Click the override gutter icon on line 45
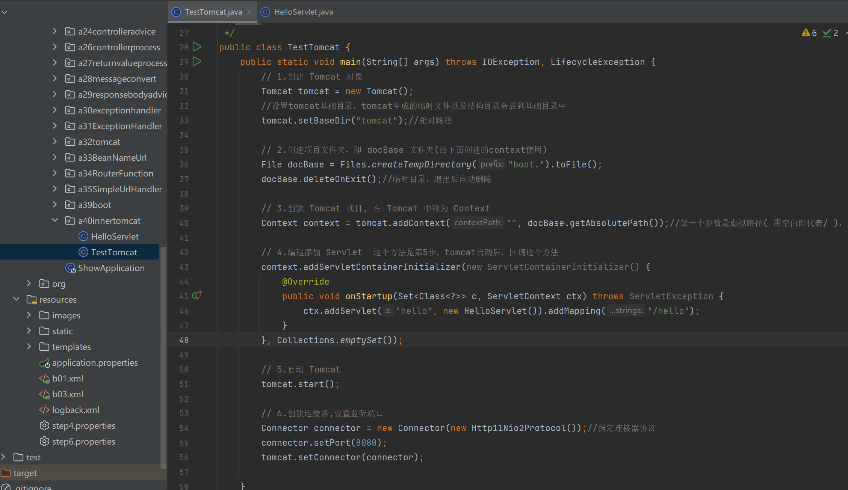The image size is (848, 490). pyautogui.click(x=197, y=296)
